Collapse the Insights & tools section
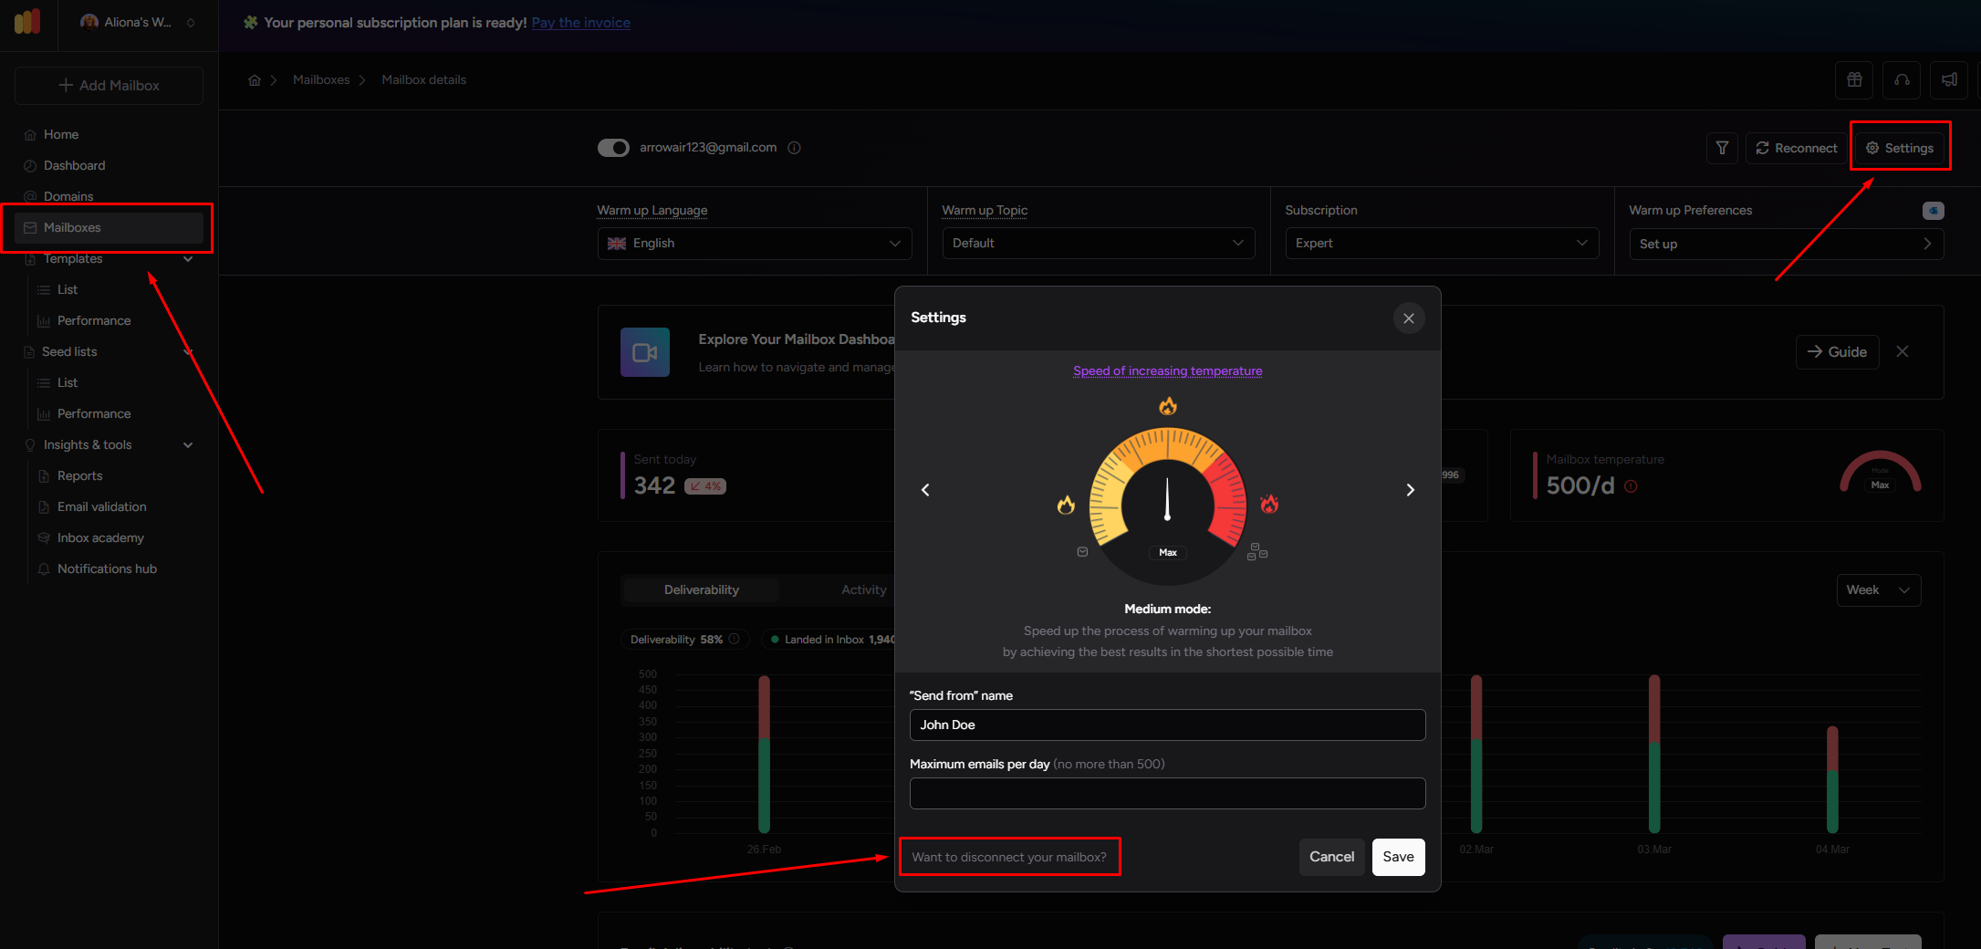The height and width of the screenshot is (949, 1981). click(x=188, y=445)
